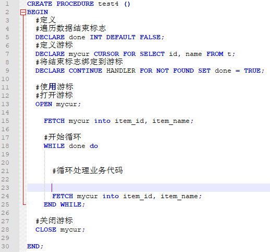Click the 'do' keyword on line 18
This screenshot has height=252, width=270.
(94, 146)
